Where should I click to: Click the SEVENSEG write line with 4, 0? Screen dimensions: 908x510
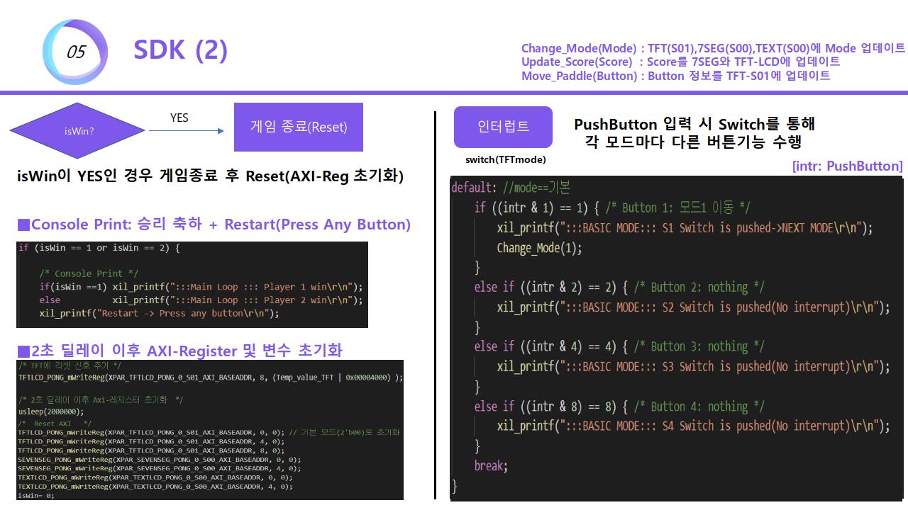(160, 468)
